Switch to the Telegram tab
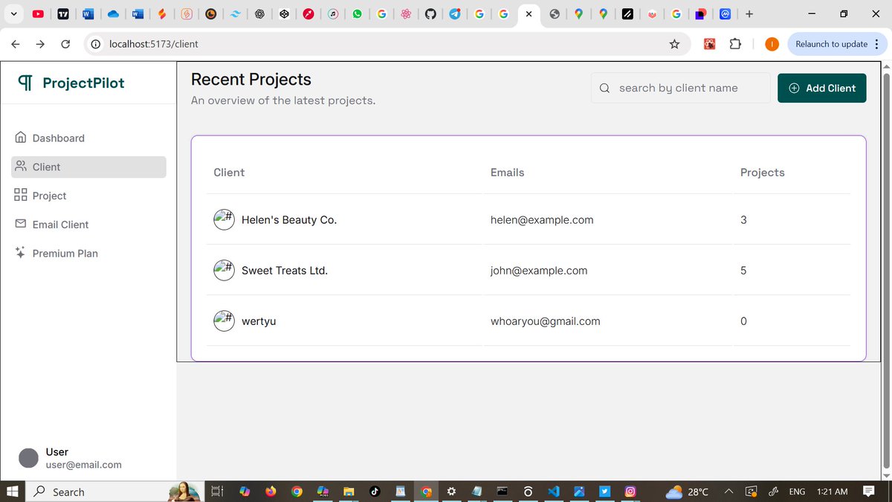The width and height of the screenshot is (892, 502). pos(455,13)
